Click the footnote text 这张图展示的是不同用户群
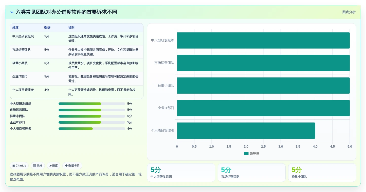This screenshot has height=192, width=366. 76,177
